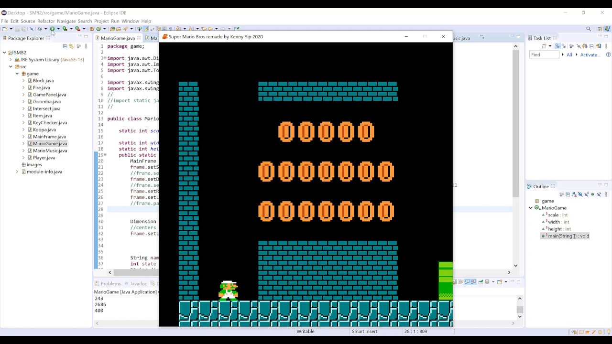Click the Save icon in main toolbar
This screenshot has width=612, height=344.
click(x=17, y=29)
